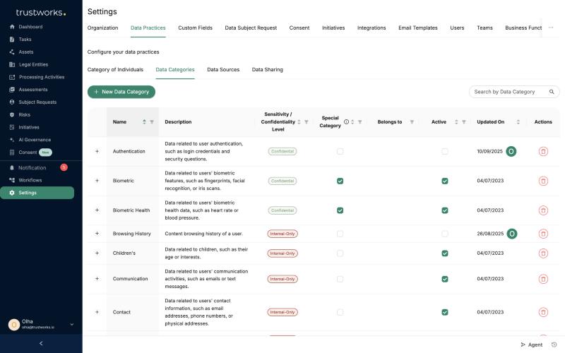This screenshot has width=565, height=353.
Task: Filter the Belongs to column
Action: point(412,121)
